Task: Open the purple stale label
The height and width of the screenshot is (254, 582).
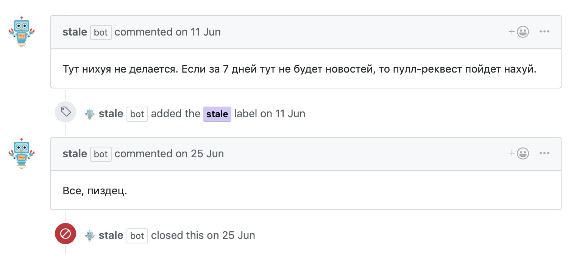Action: tap(217, 114)
